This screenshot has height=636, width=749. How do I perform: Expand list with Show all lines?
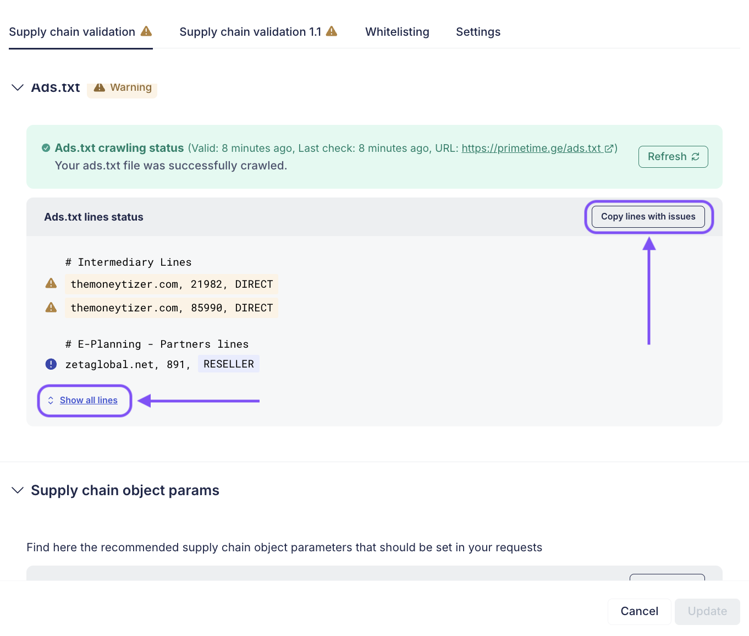tap(89, 401)
